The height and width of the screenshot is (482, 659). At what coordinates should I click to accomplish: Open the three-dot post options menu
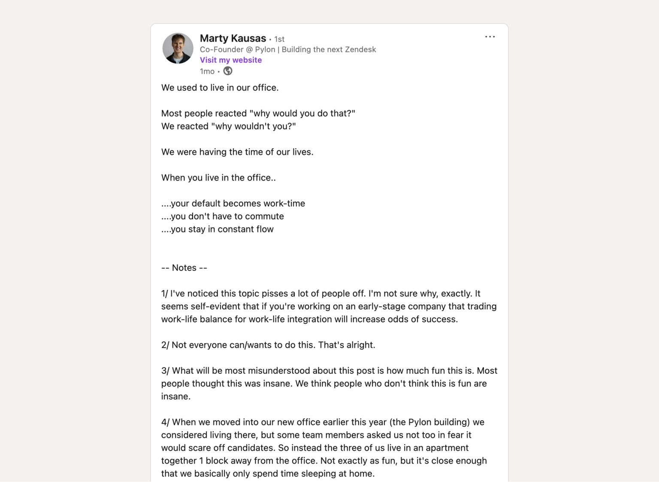pos(490,37)
